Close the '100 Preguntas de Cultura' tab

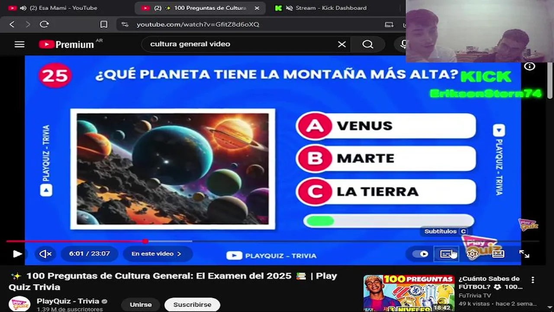[x=257, y=8]
